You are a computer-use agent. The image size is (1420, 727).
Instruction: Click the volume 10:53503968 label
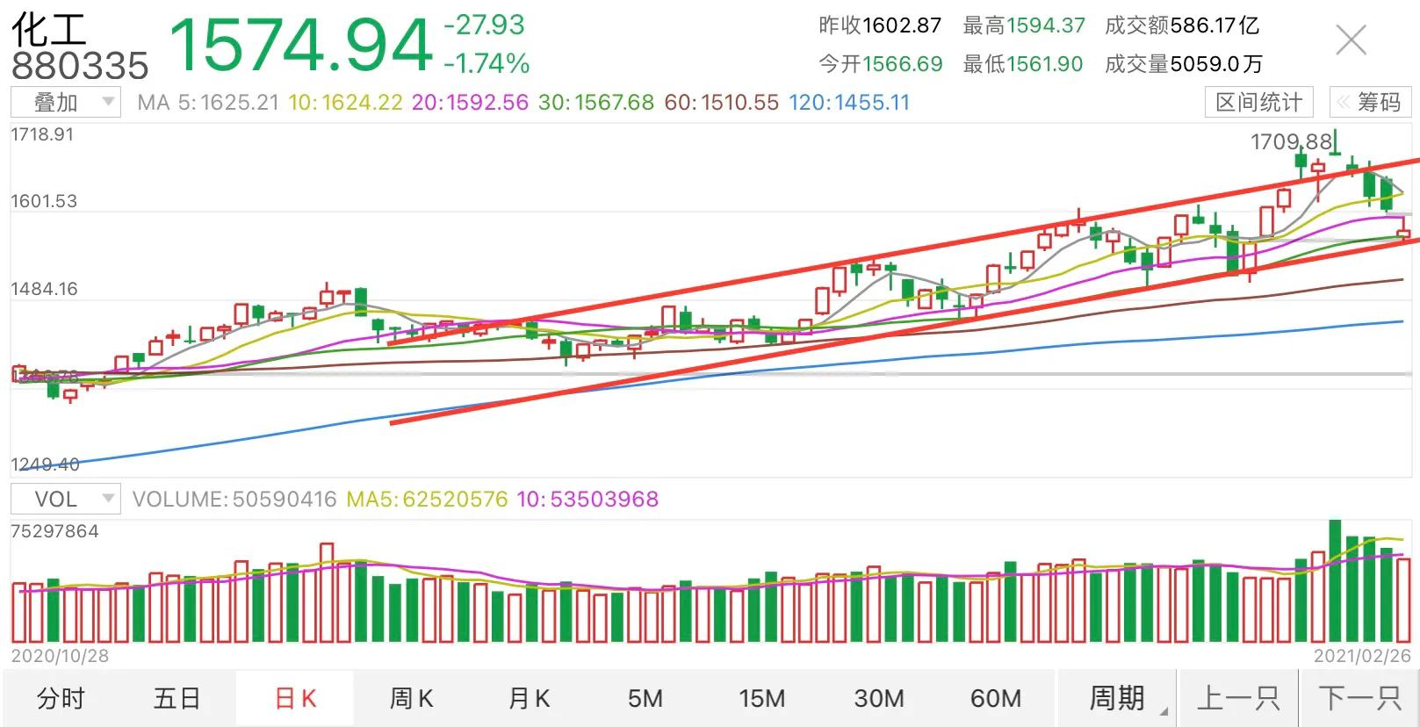click(x=587, y=500)
